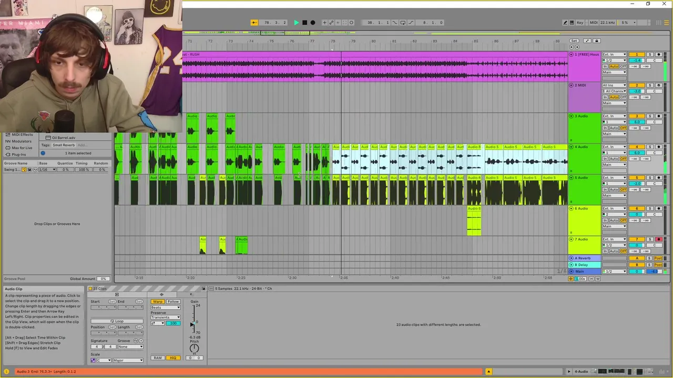Collapse the 2 MIDI track

(571, 85)
